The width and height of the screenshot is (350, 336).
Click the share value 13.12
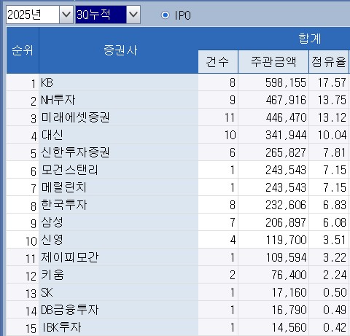click(332, 117)
